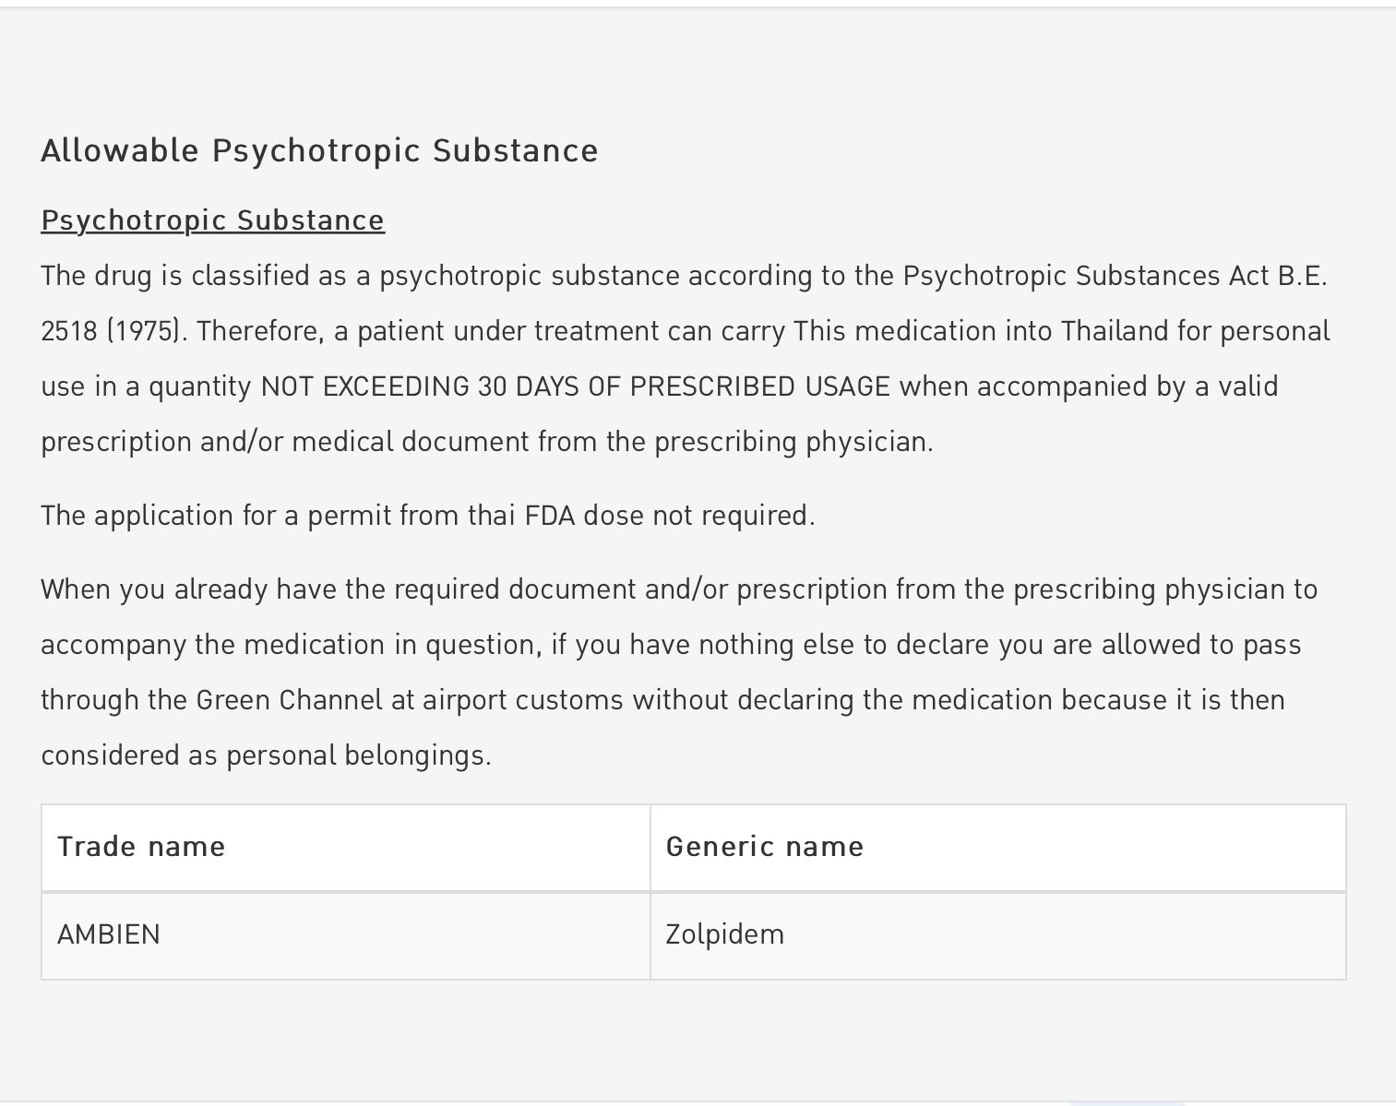Screen dimensions: 1396x1106
Task: Click the phrase considered as personal belongings
Action: click(x=266, y=755)
